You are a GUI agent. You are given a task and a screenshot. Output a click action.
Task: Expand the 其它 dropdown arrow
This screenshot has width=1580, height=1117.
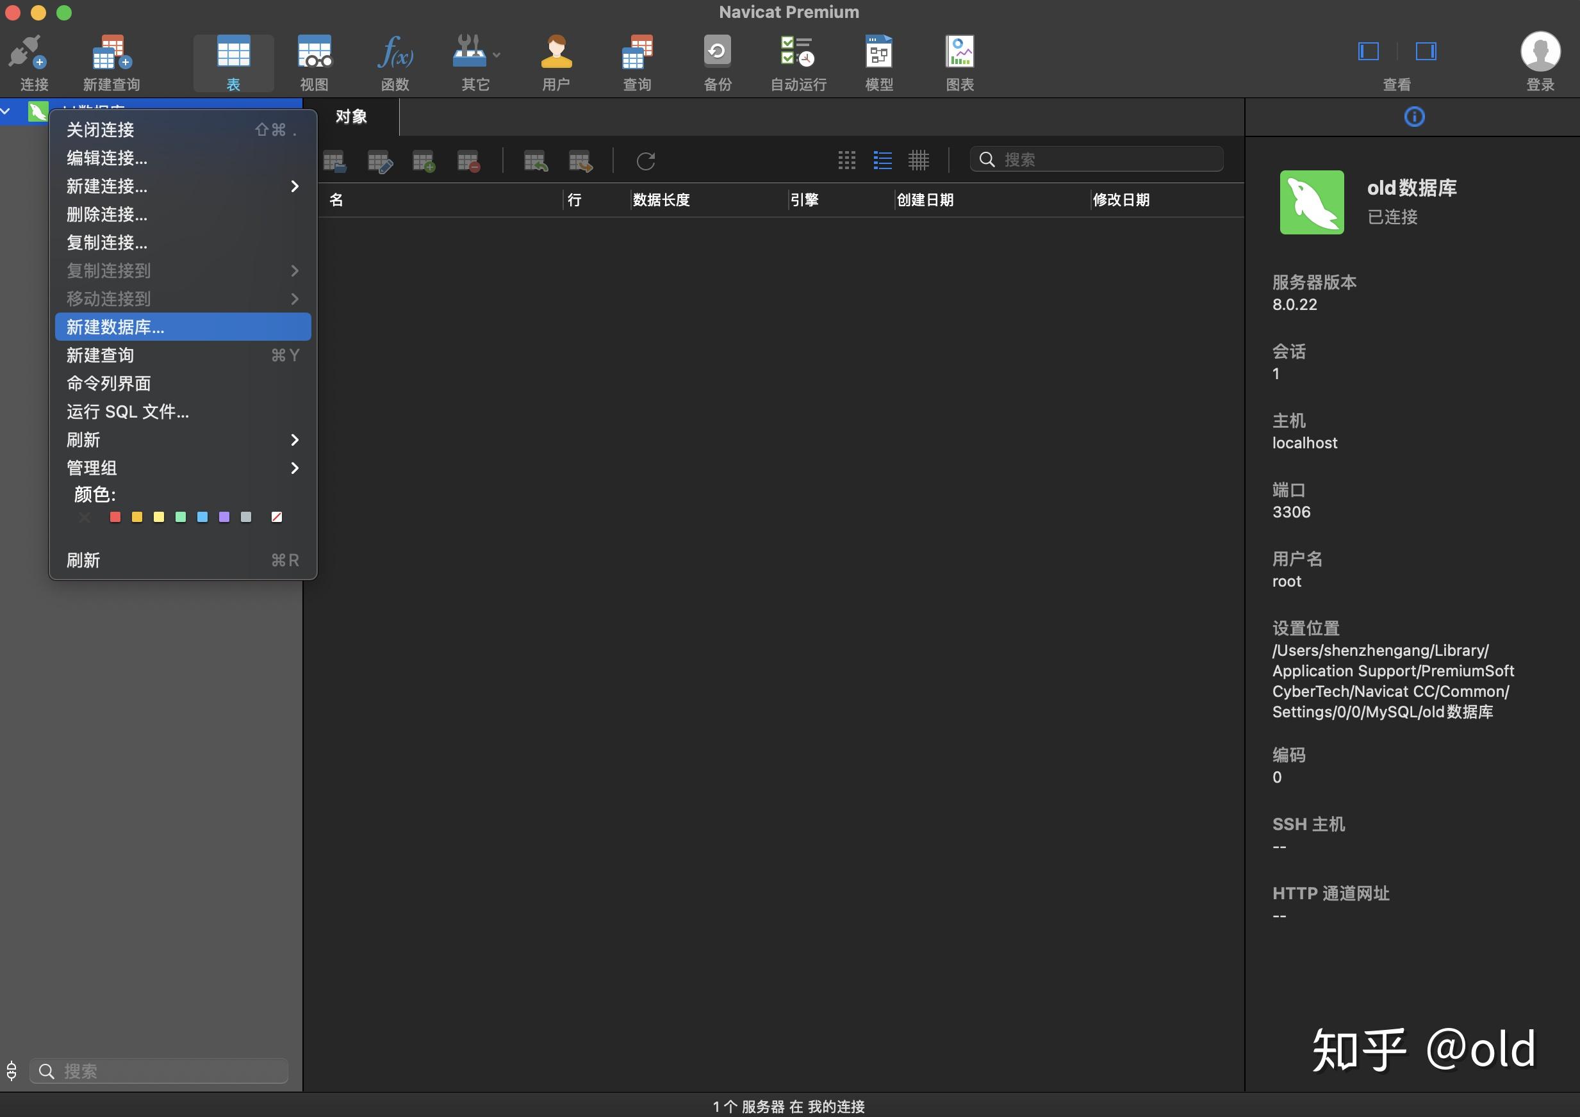[x=497, y=54]
